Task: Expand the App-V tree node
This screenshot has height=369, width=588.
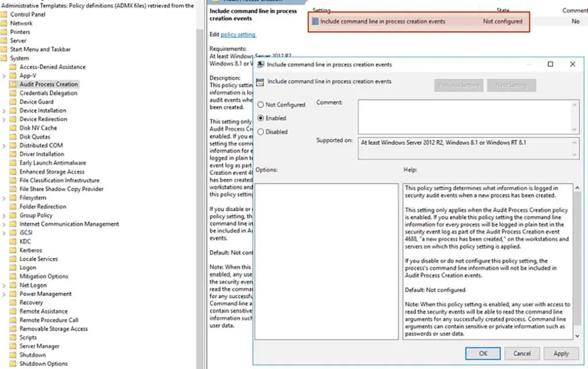Action: click(5, 75)
